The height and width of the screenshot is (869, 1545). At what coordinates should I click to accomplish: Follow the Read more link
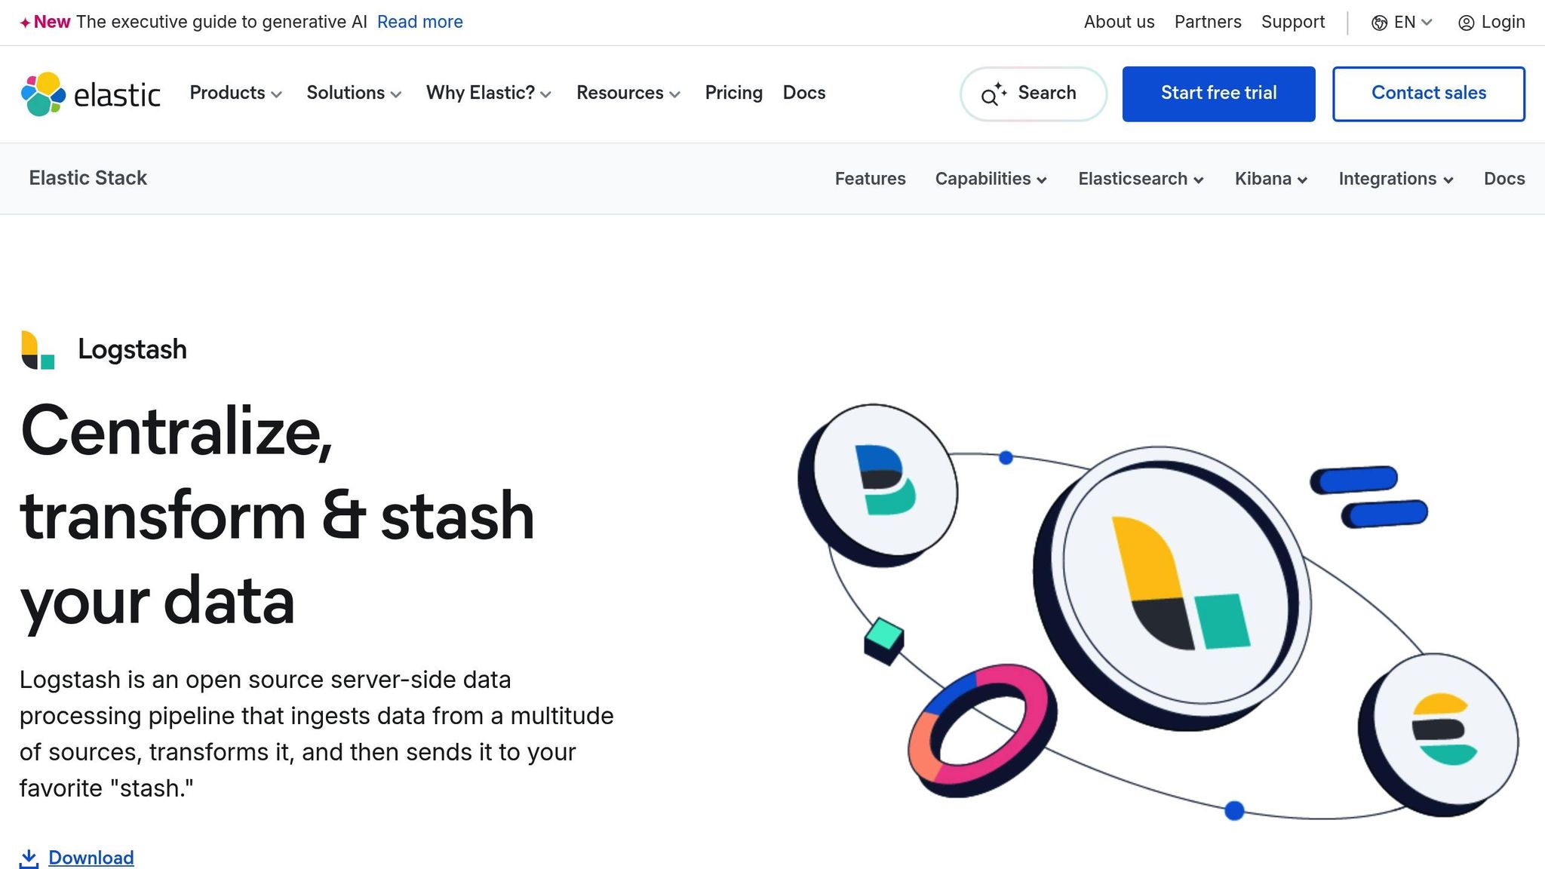pyautogui.click(x=419, y=22)
